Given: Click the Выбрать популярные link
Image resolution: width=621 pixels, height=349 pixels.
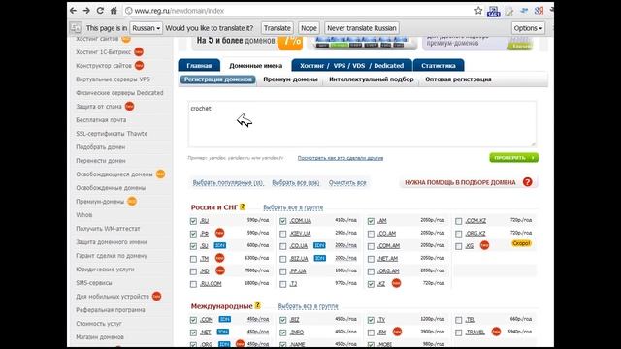Looking at the screenshot, I should (228, 183).
